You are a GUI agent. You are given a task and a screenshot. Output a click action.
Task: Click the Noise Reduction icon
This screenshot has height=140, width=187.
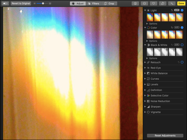pos(148,101)
